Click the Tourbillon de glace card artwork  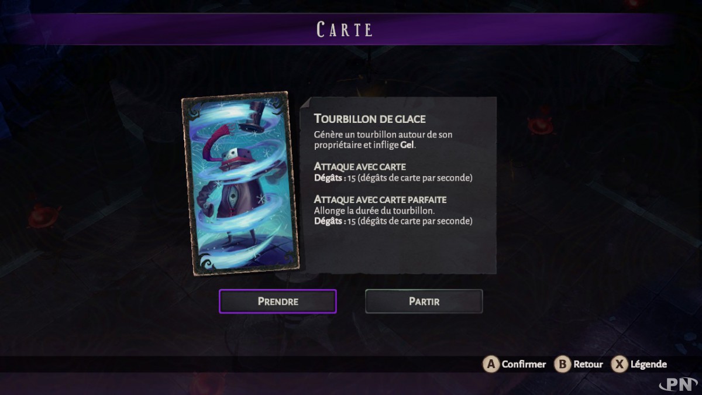coord(241,183)
